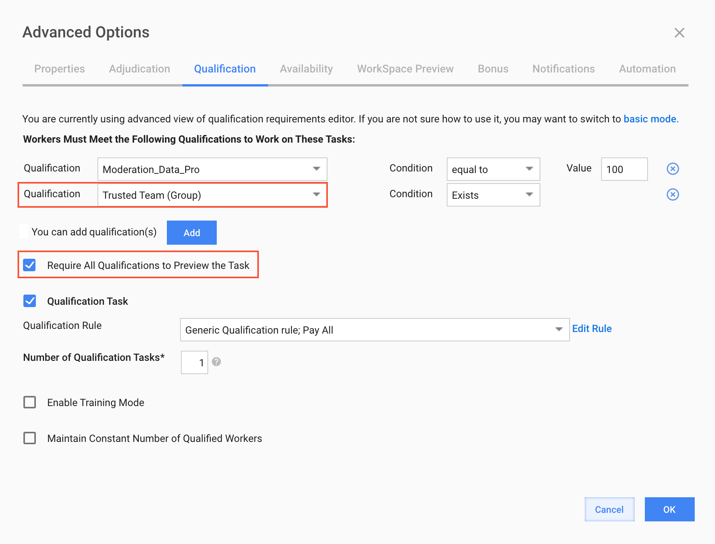Open the 'Exists' condition dropdown

tap(493, 195)
